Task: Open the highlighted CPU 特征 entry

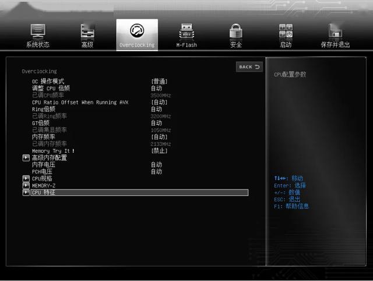Action: pyautogui.click(x=139, y=192)
